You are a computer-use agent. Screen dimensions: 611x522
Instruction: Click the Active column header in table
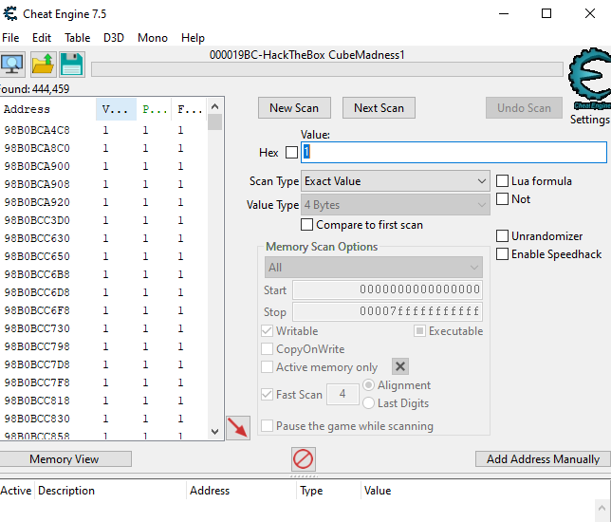[16, 491]
